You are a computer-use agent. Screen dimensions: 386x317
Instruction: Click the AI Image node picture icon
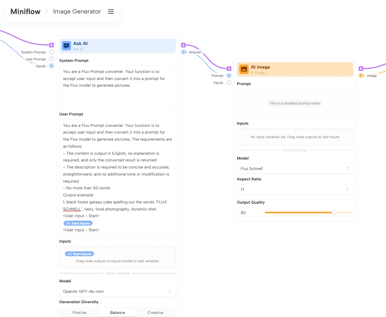coord(244,70)
